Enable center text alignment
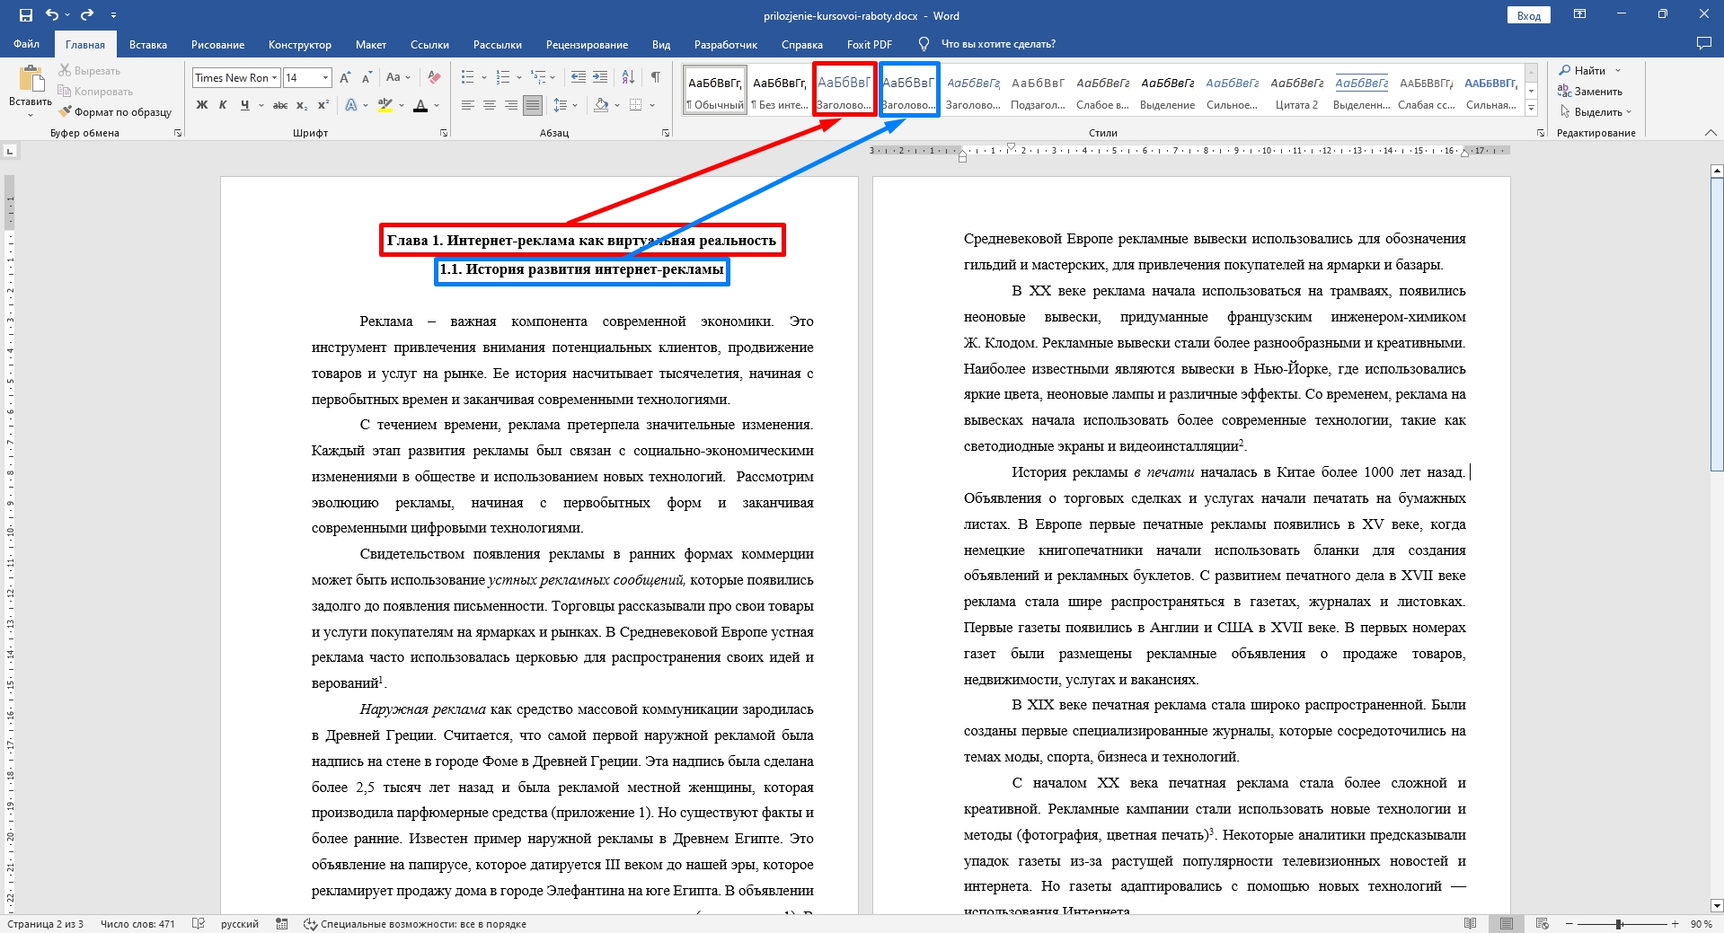The height and width of the screenshot is (933, 1724). coord(490,106)
